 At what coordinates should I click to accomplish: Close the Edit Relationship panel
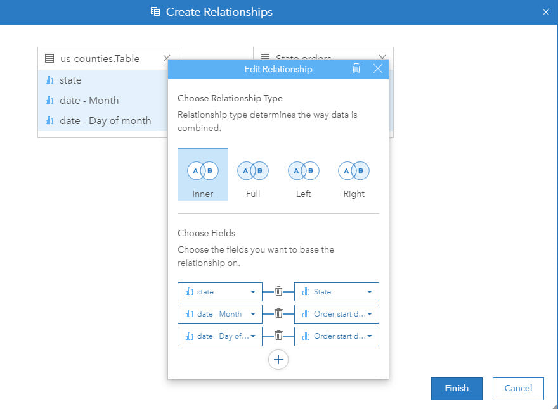(x=378, y=69)
